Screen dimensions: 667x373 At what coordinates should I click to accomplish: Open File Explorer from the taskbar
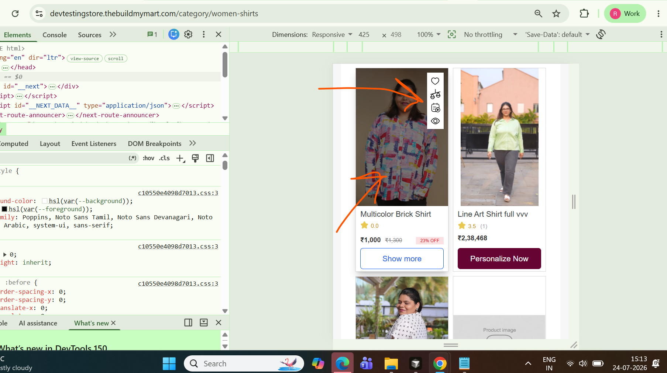[391, 364]
